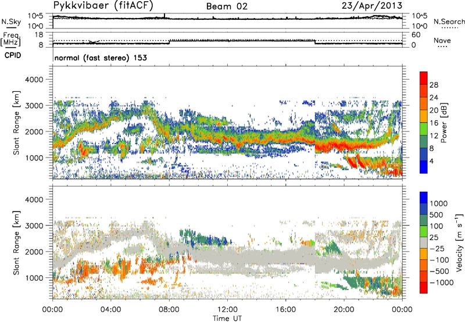Click 'normal (fast stereo) 153' text

[101, 58]
